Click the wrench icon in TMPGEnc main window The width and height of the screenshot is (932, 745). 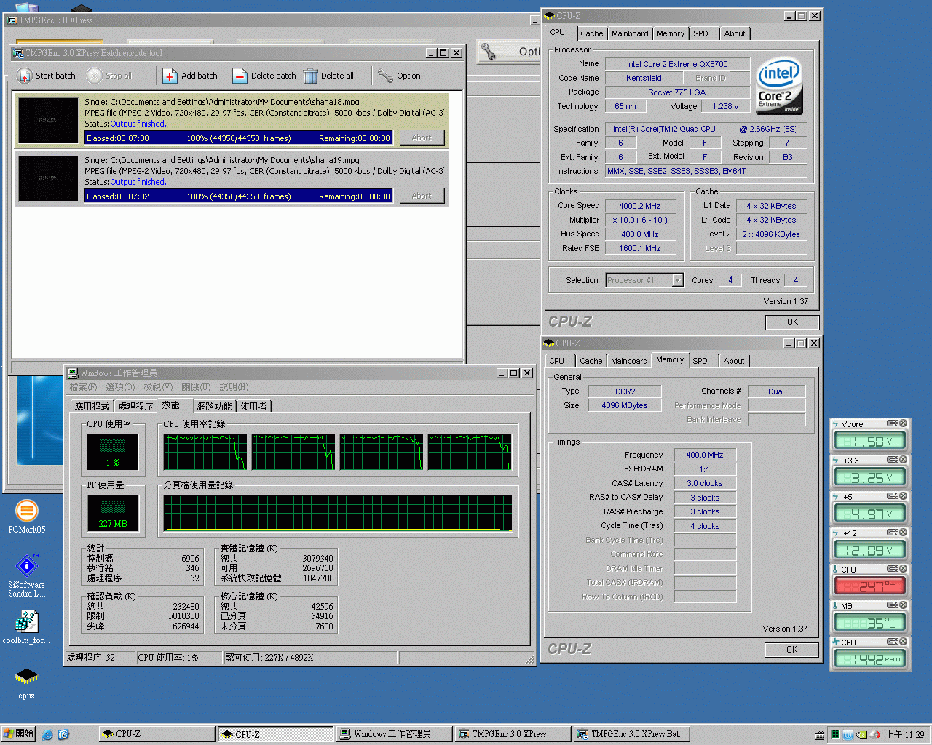coord(489,52)
